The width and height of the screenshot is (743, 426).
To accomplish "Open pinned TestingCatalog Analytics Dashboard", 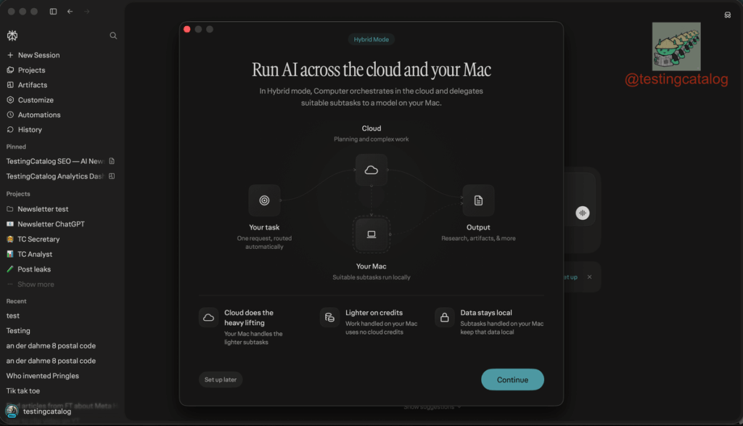I will (55, 176).
